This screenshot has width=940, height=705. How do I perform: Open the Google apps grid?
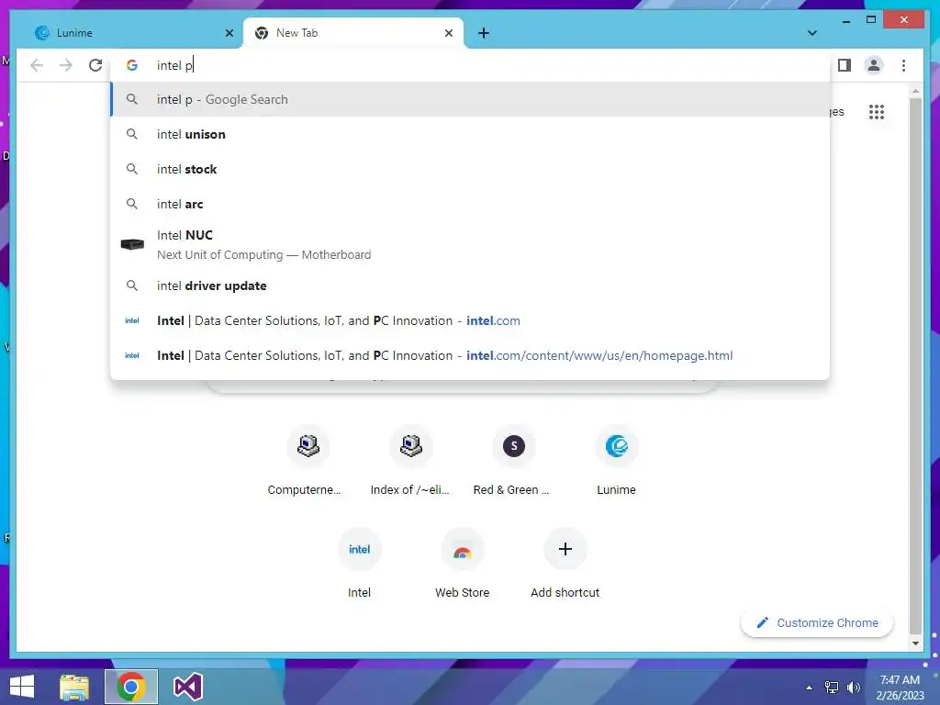[877, 112]
